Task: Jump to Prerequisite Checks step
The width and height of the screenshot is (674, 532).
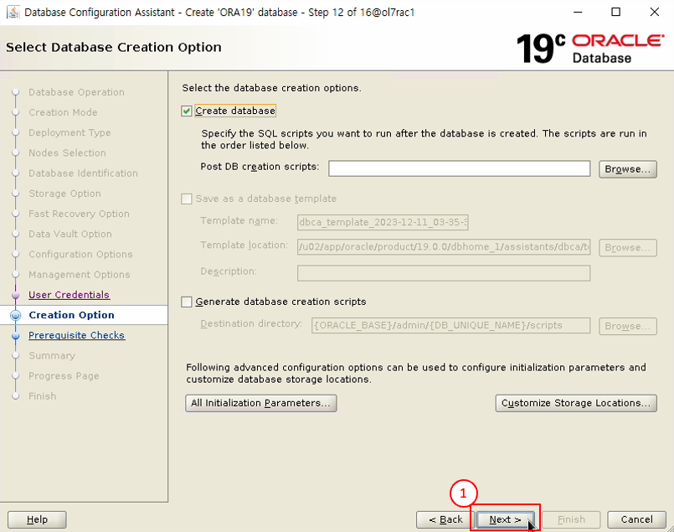Action: pos(76,335)
